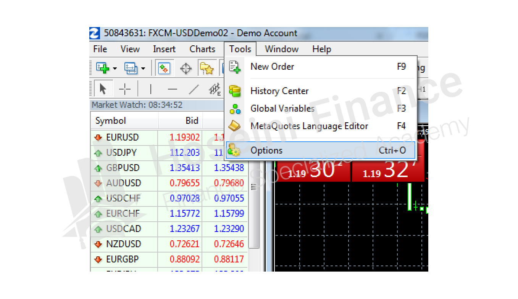The image size is (518, 299).
Task: Toggle the Navigator folder-star icon
Action: pyautogui.click(x=207, y=69)
